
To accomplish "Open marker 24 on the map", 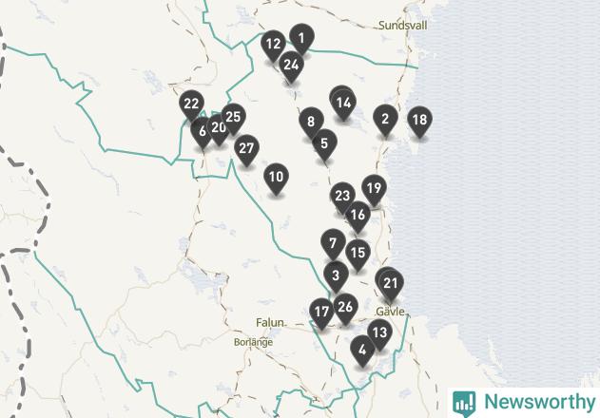I will [x=292, y=66].
